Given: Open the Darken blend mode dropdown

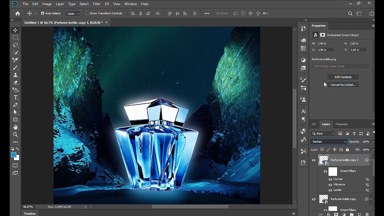Looking at the screenshot, I should coord(329,142).
